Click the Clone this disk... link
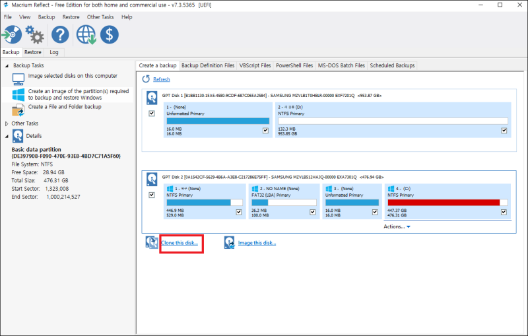Image resolution: width=528 pixels, height=336 pixels. click(180, 243)
